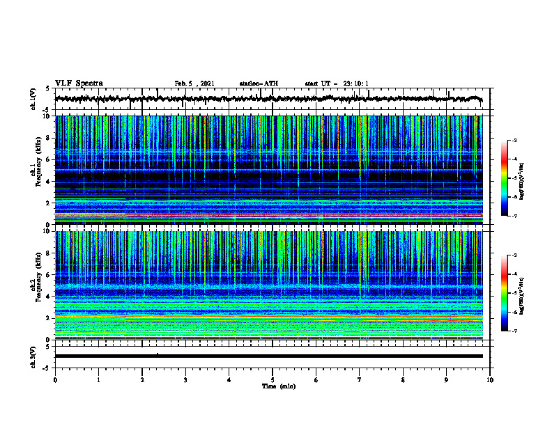The width and height of the screenshot is (552, 426).
Task: Click the 'ch.3(V)' axis label
Action: [33, 357]
